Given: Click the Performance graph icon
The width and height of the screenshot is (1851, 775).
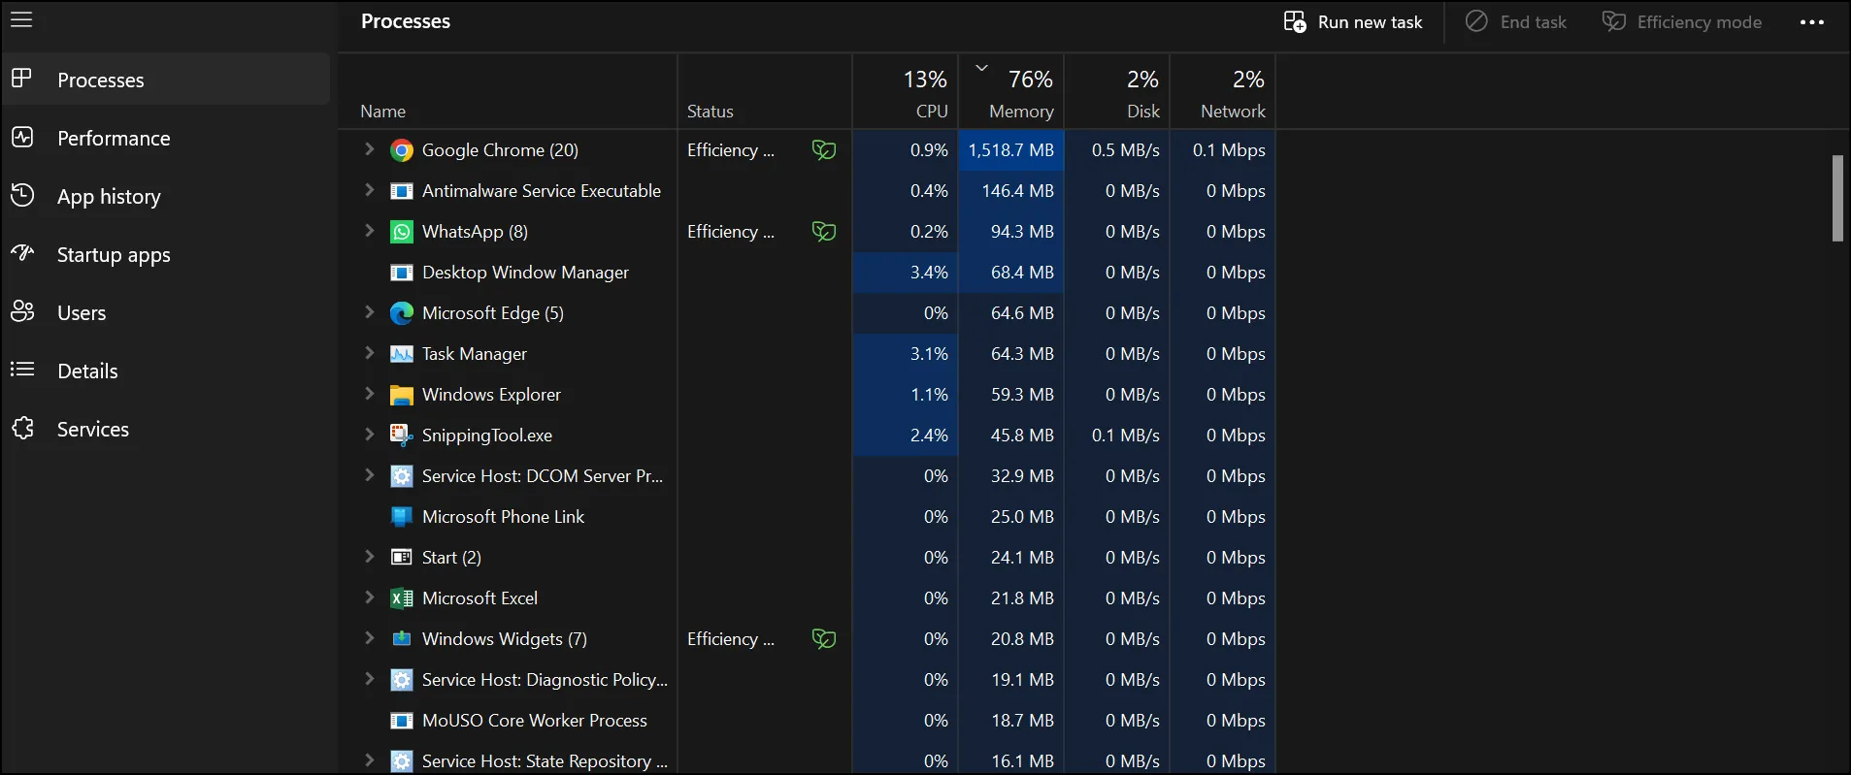Looking at the screenshot, I should click(22, 137).
